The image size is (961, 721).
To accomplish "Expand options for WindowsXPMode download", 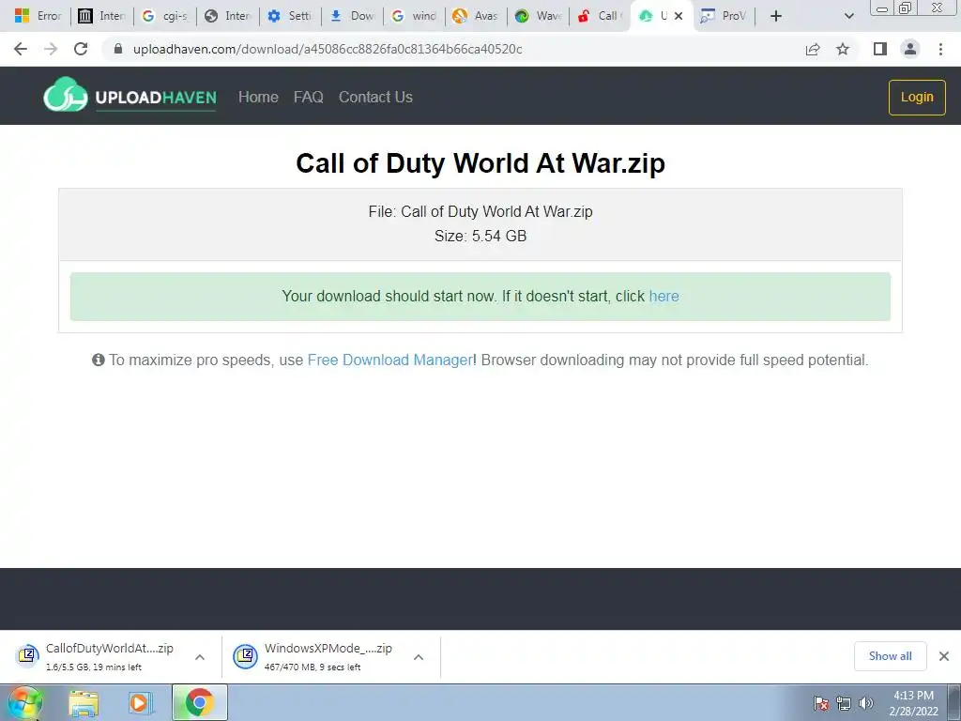I will click(x=419, y=657).
